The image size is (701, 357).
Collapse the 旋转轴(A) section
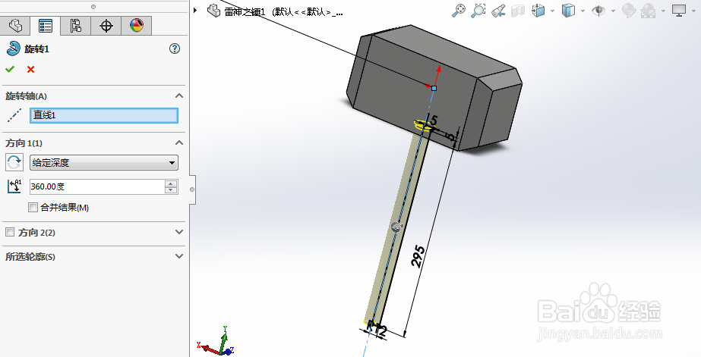(179, 96)
